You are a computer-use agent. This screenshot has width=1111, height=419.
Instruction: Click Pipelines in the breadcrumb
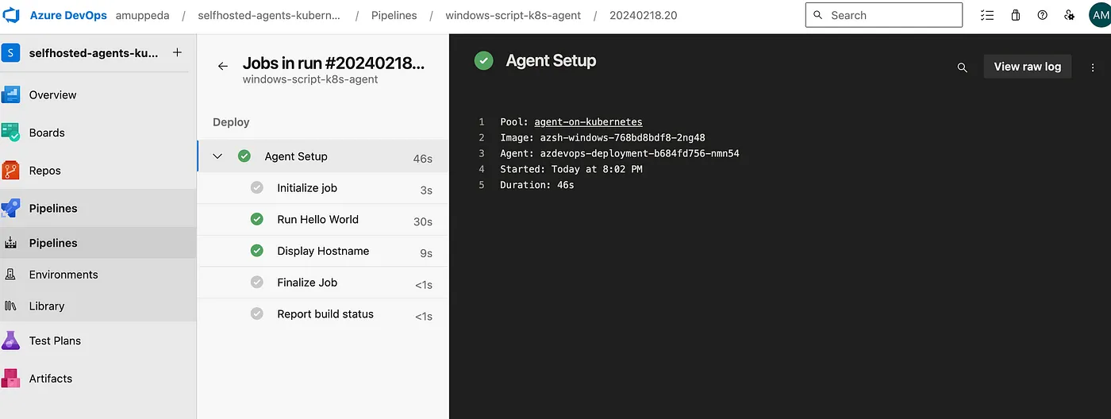(x=394, y=15)
